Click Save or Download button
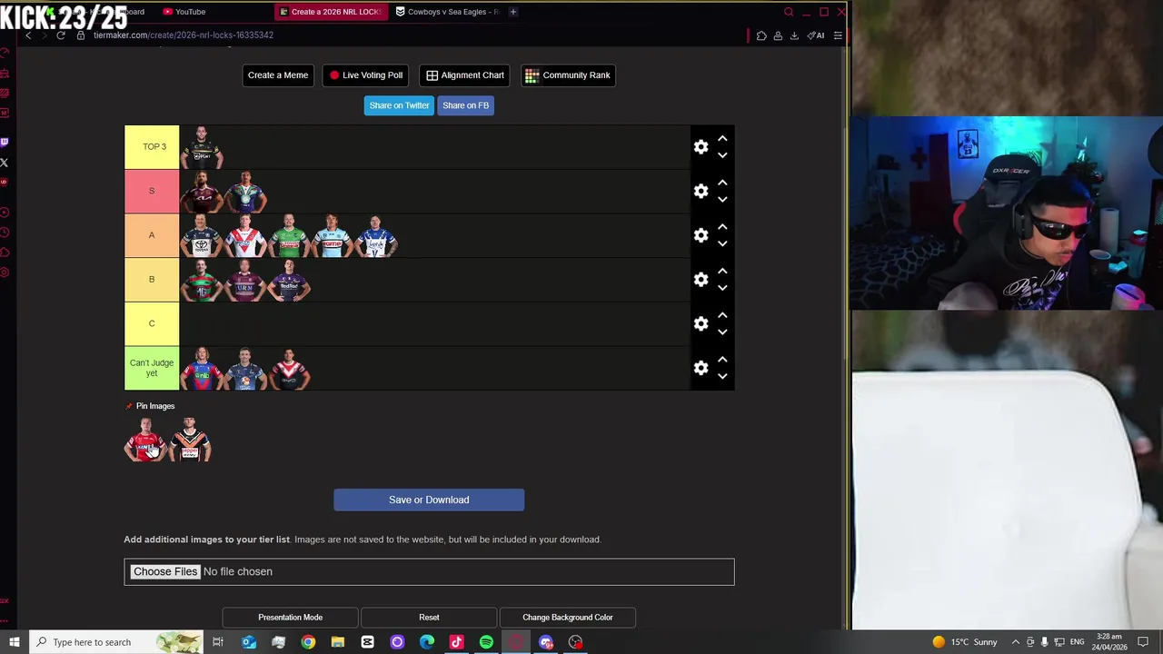Screen dimensions: 1163x654 (429, 500)
